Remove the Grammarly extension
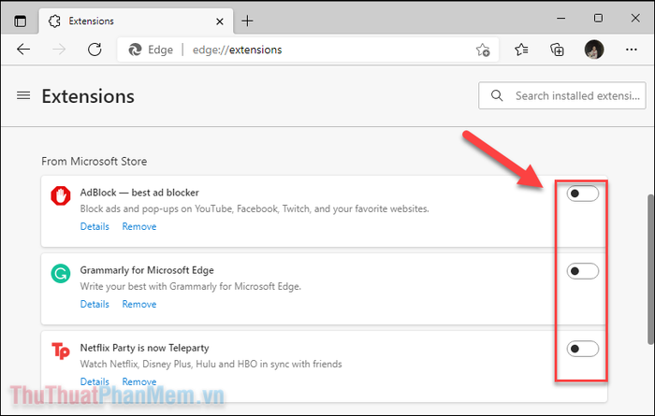Screen dimensions: 655x416 (139, 304)
